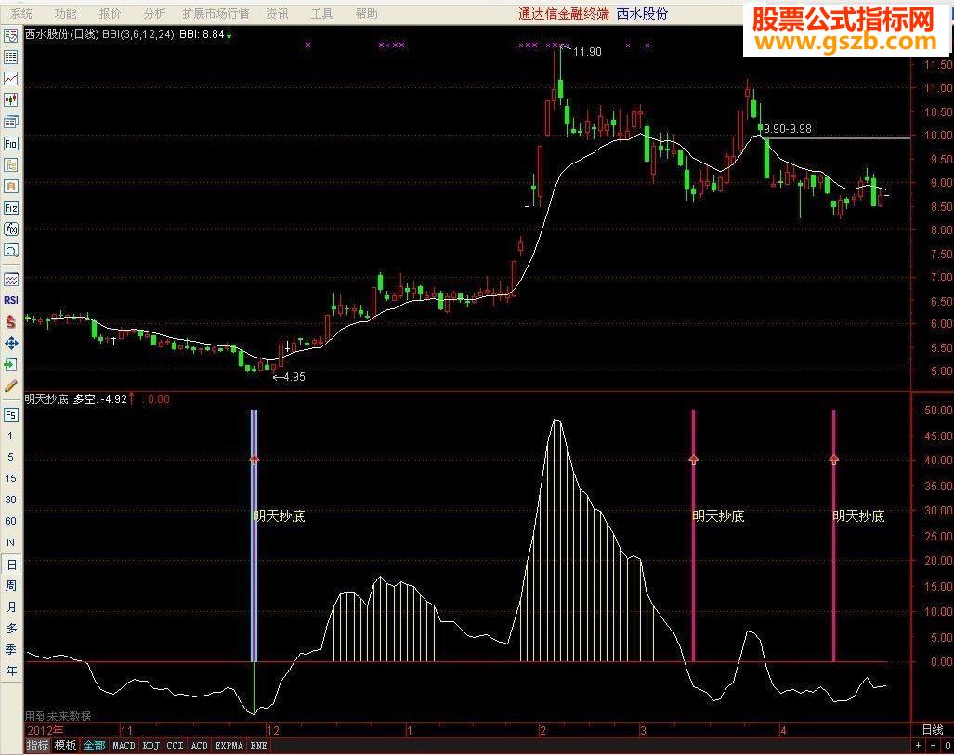Image resolution: width=954 pixels, height=755 pixels.
Task: Click the red dollar sign icon
Action: coord(11,321)
